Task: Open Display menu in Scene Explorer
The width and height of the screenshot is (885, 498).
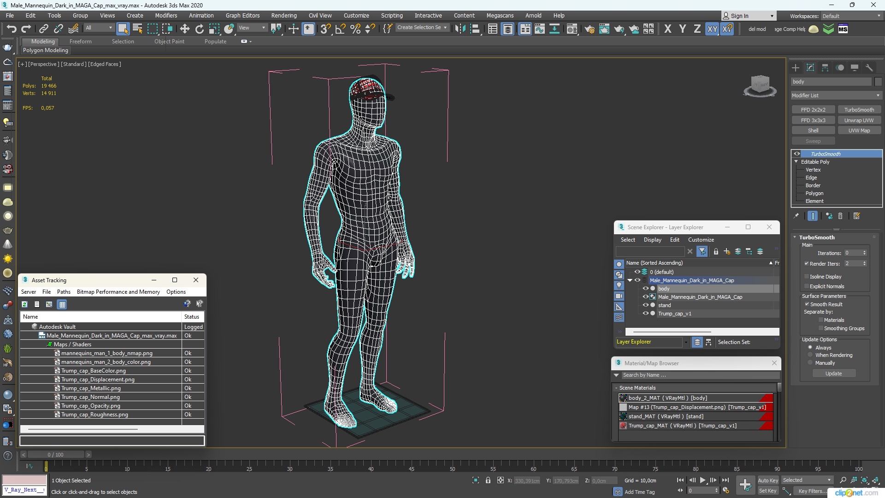Action: (x=652, y=240)
